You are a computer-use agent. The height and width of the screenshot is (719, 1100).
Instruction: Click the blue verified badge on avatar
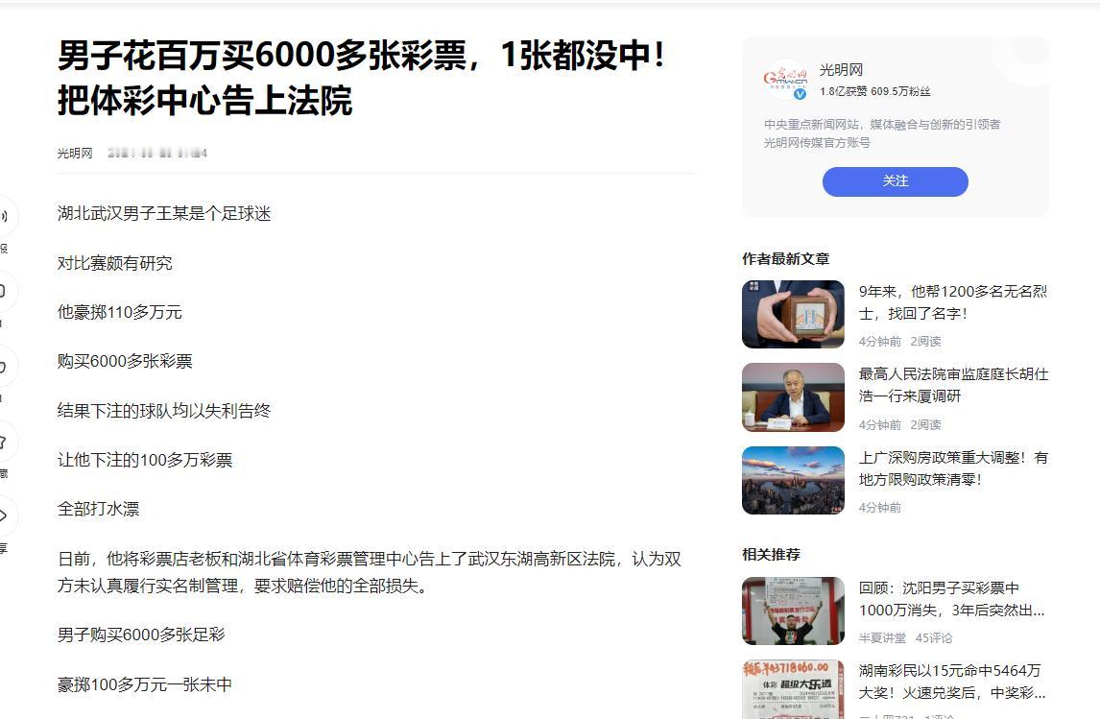(x=800, y=93)
